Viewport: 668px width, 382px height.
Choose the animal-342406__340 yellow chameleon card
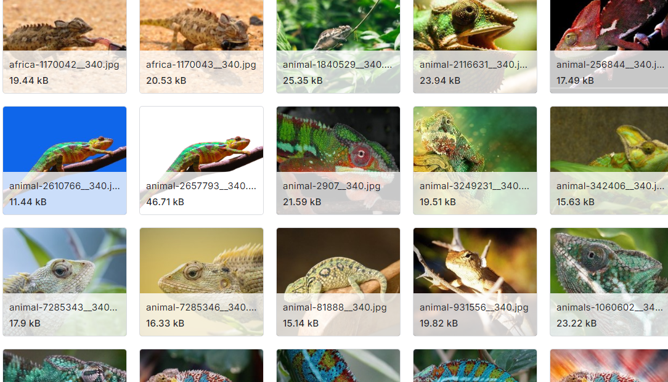609,161
